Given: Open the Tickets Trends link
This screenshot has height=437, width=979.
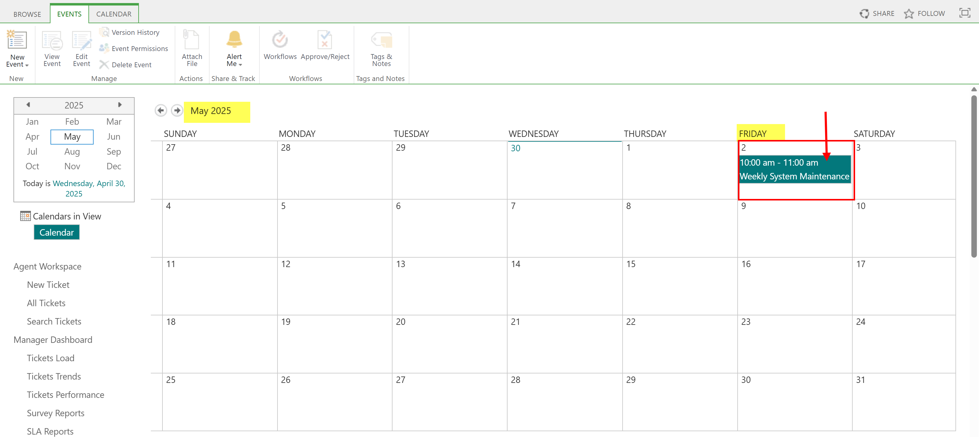Looking at the screenshot, I should click(54, 376).
